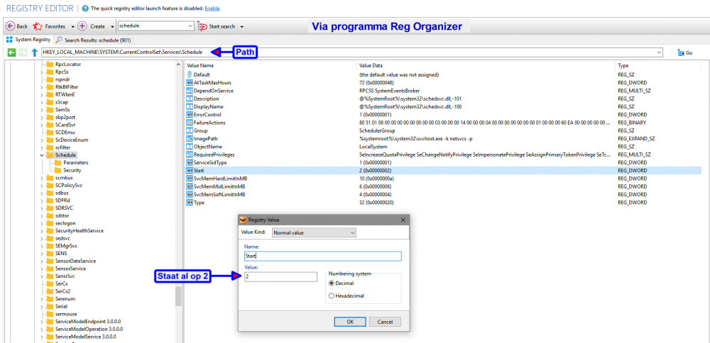Click the blue up-level arrow
710x343 pixels.
pyautogui.click(x=34, y=52)
